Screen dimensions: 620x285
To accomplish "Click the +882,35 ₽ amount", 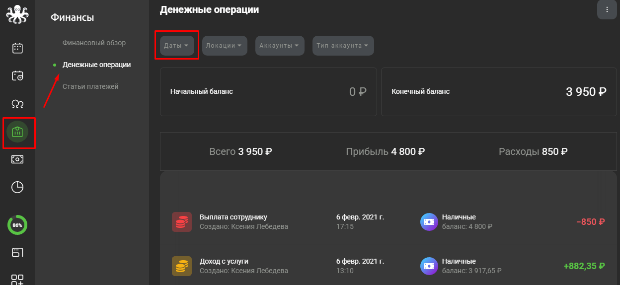I will pyautogui.click(x=584, y=266).
